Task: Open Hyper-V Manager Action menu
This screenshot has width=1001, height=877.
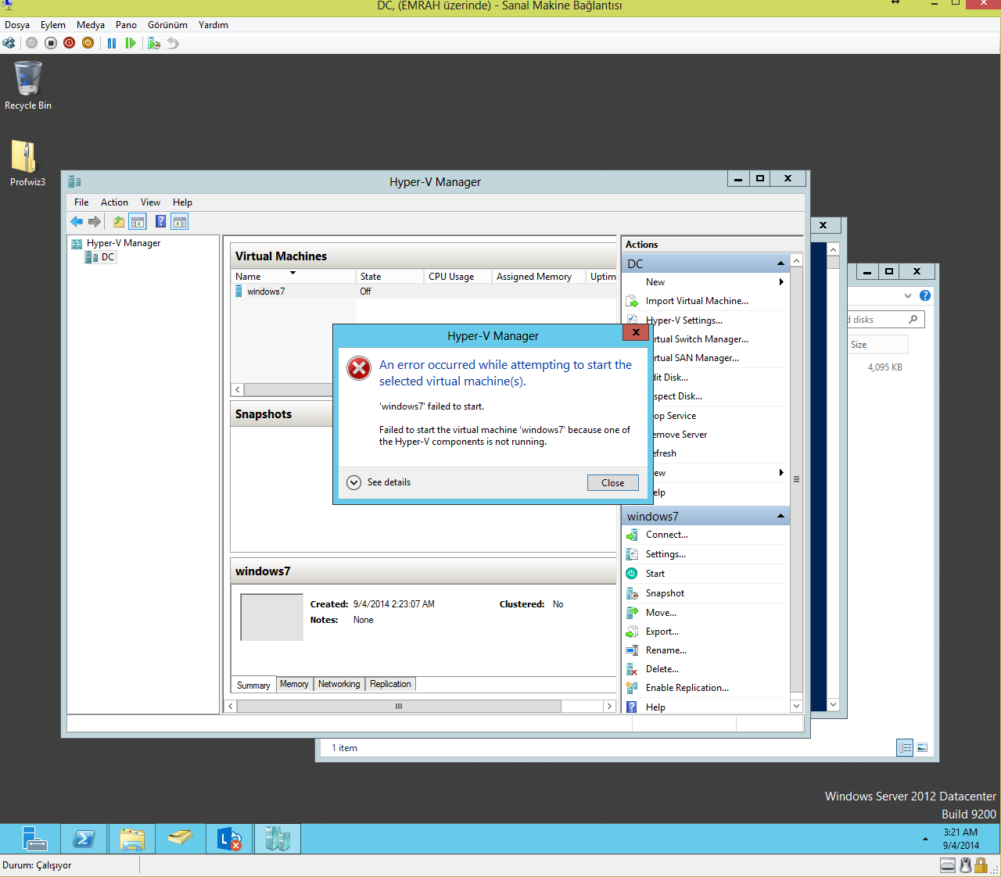Action: (x=114, y=202)
